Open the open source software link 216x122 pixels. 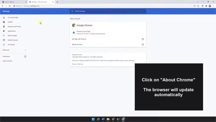(127, 61)
